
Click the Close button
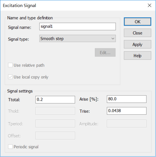tap(137, 33)
